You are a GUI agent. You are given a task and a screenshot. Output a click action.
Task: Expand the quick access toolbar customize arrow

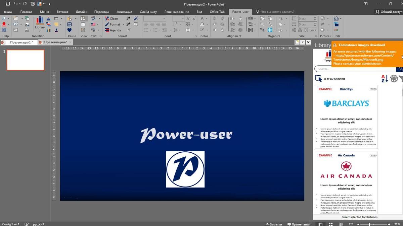pos(49,4)
